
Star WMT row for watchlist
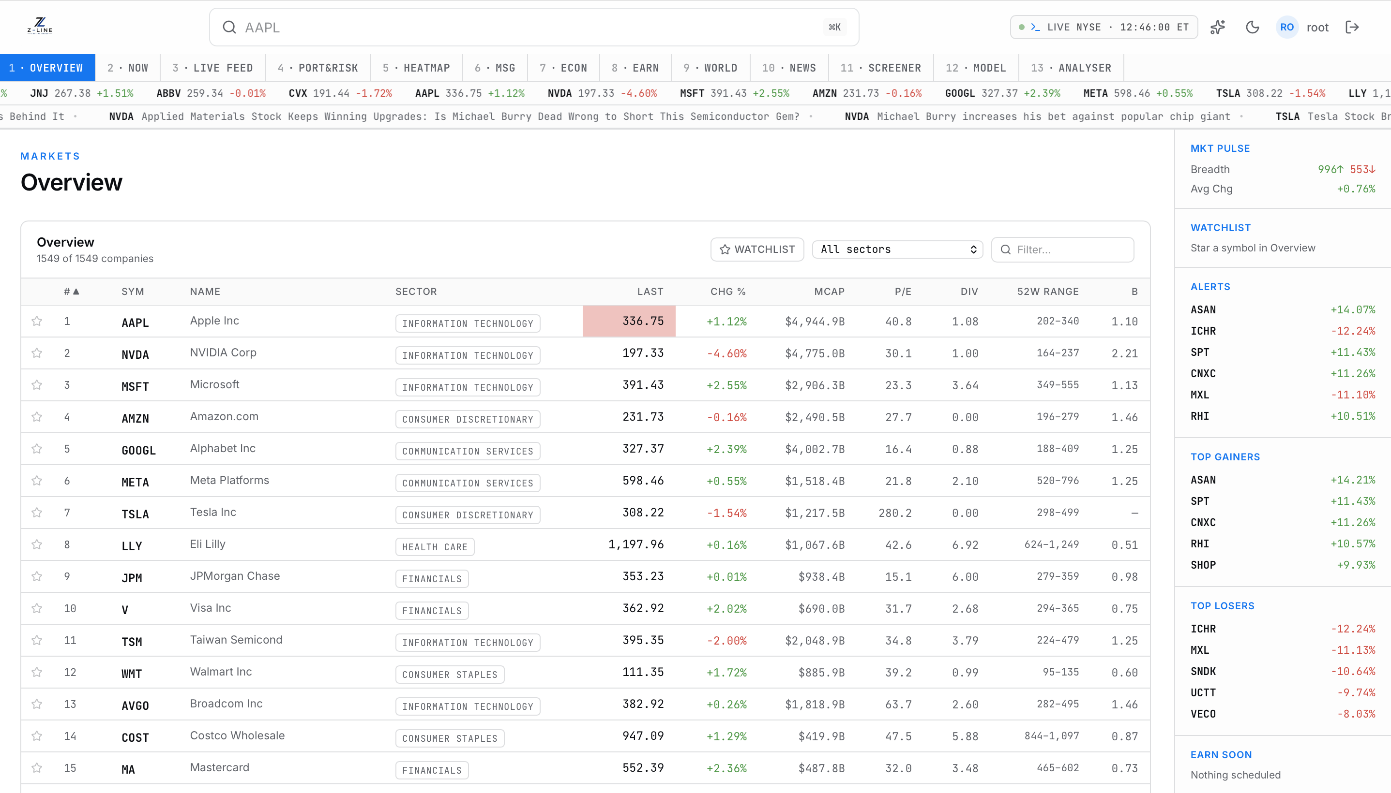pos(37,672)
